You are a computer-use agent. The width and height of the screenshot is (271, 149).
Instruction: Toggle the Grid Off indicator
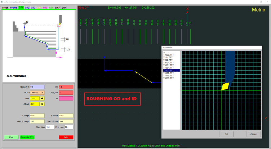click(85, 7)
